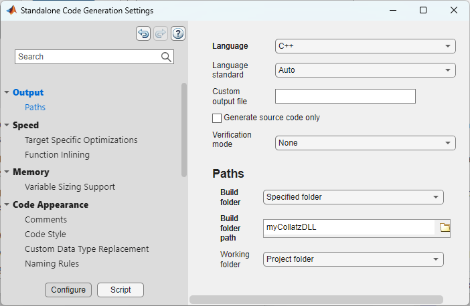Open the Verification mode dropdown

coord(365,143)
